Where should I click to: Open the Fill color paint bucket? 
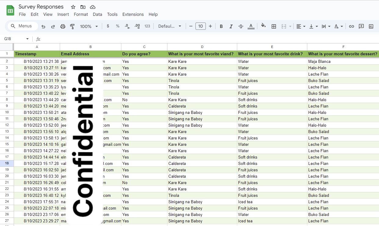[x=263, y=26]
